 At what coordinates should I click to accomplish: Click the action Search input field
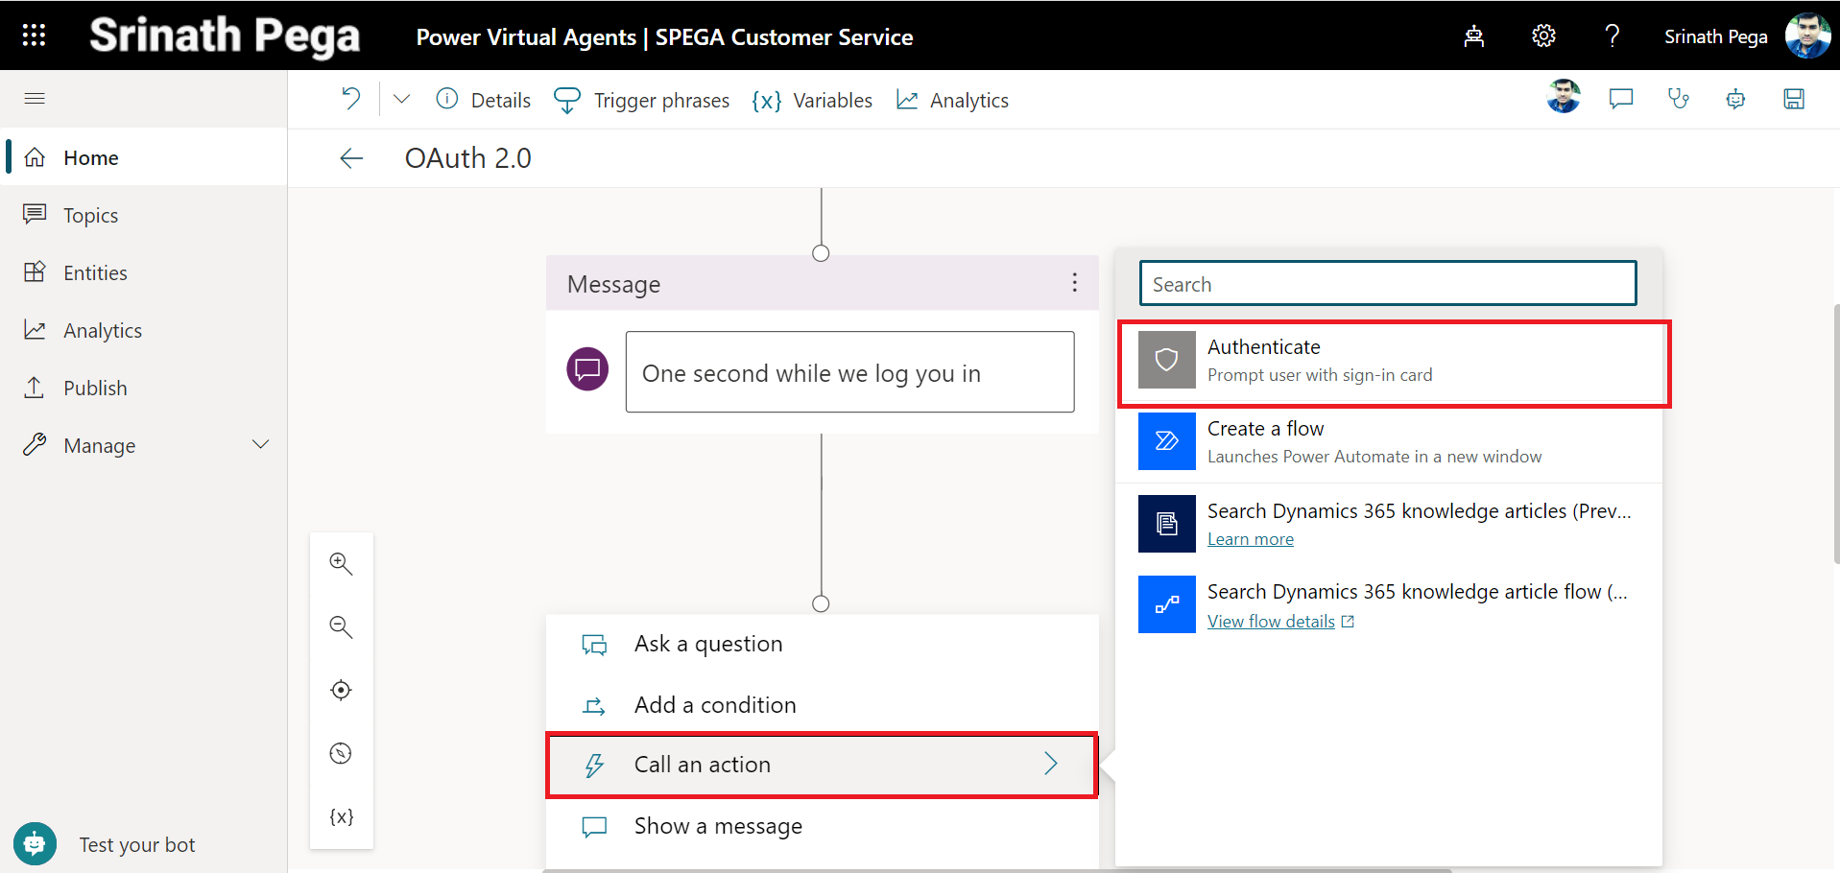(1387, 284)
